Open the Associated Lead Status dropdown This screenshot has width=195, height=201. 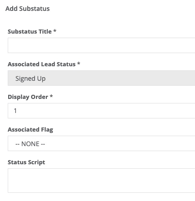coord(101,78)
